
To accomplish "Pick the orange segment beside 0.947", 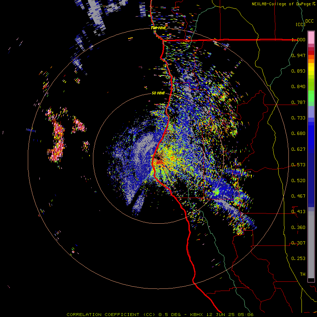I will [311, 57].
